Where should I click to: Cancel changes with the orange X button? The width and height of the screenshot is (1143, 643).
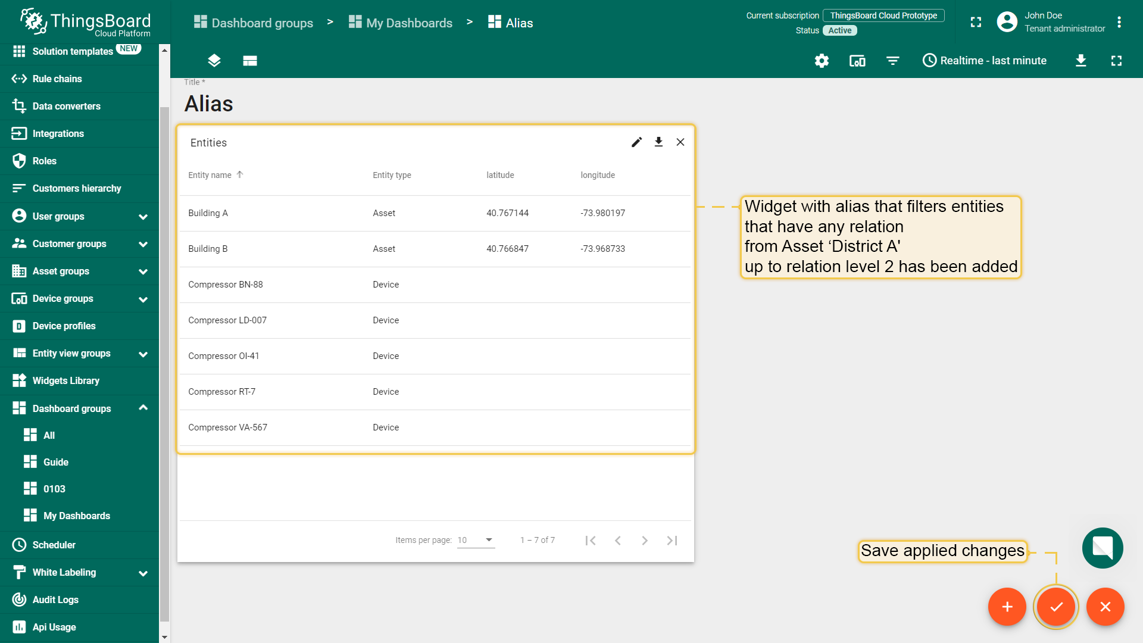[1105, 607]
